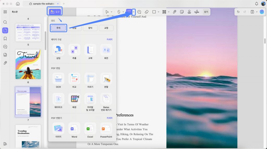267x149 pixels.
Task: Select the attachment paperclip tool in toolbar
Action: (174, 12)
